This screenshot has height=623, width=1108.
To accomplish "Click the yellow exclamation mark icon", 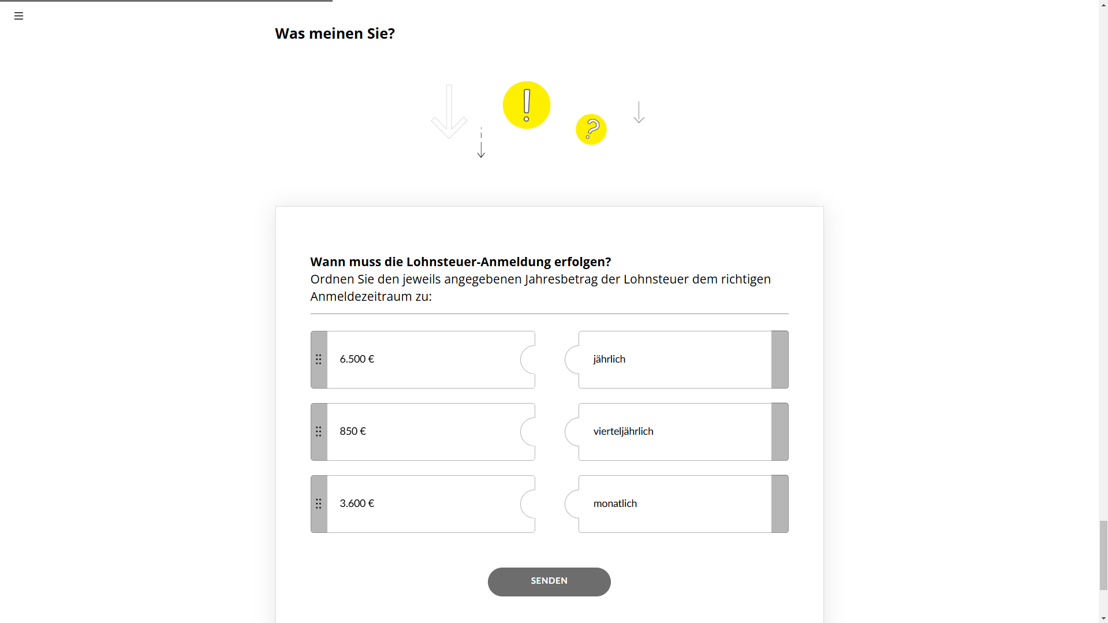I will [x=527, y=105].
